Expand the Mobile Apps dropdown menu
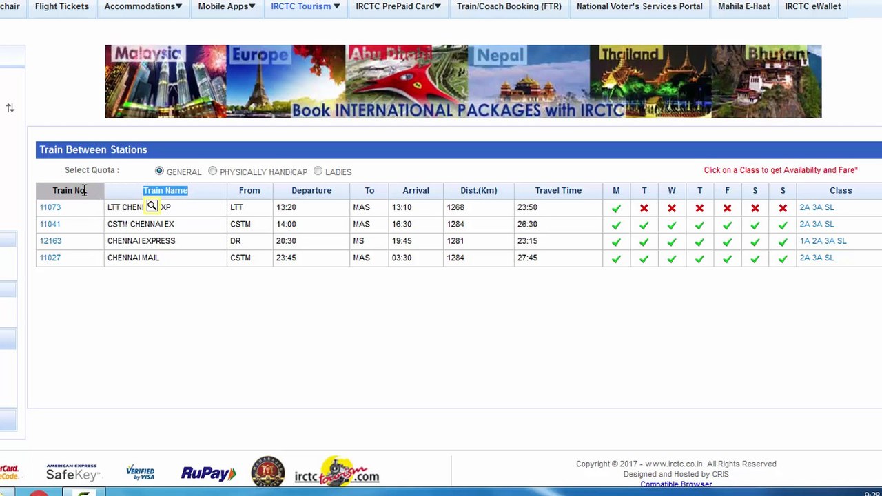 click(x=227, y=6)
